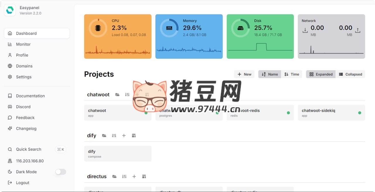The height and width of the screenshot is (192, 375).
Task: Click the plus icon next to the directus project
Action: (x=134, y=176)
